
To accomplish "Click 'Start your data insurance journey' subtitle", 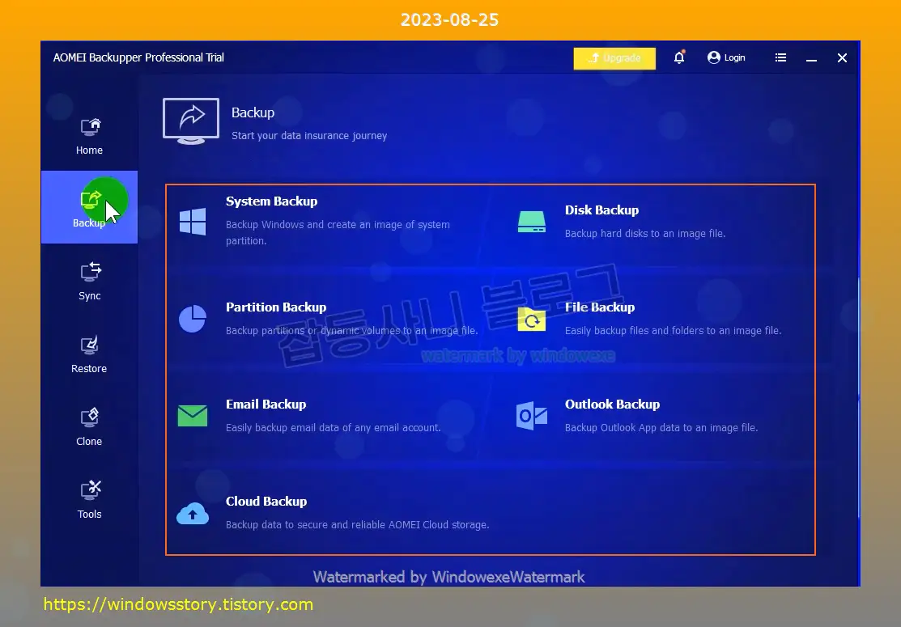I will [309, 136].
